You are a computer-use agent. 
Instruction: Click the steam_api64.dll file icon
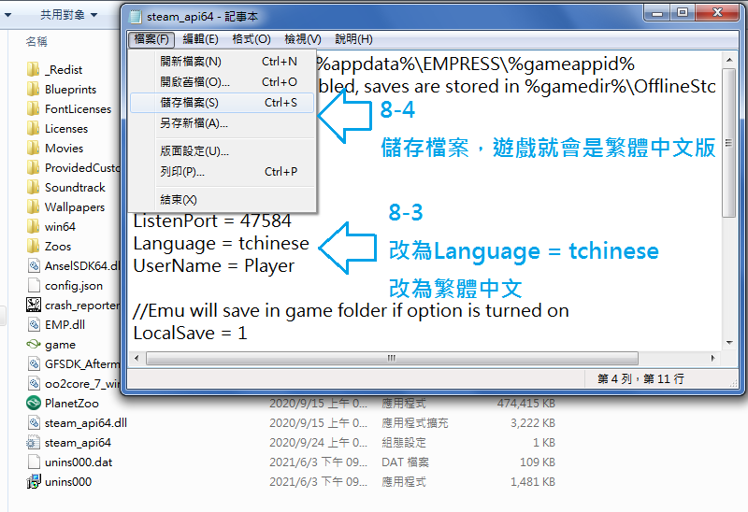coord(34,422)
